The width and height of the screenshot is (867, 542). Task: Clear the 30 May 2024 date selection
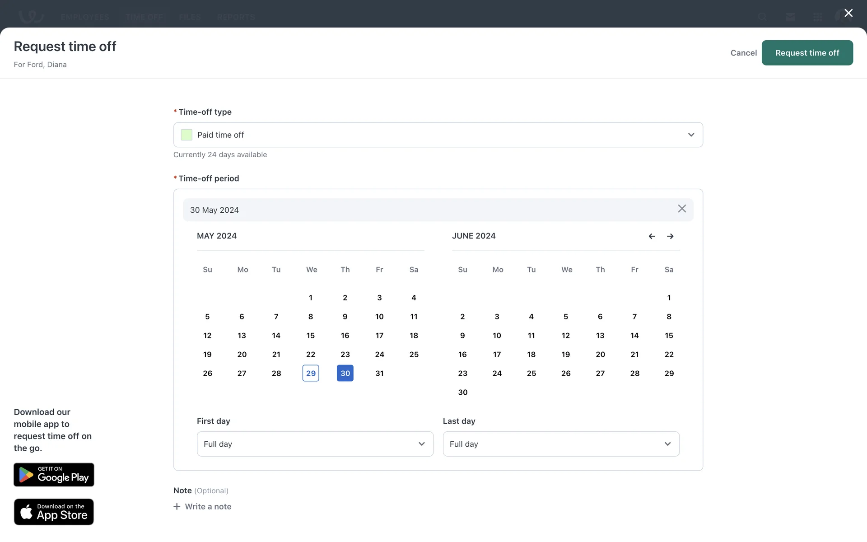coord(681,209)
